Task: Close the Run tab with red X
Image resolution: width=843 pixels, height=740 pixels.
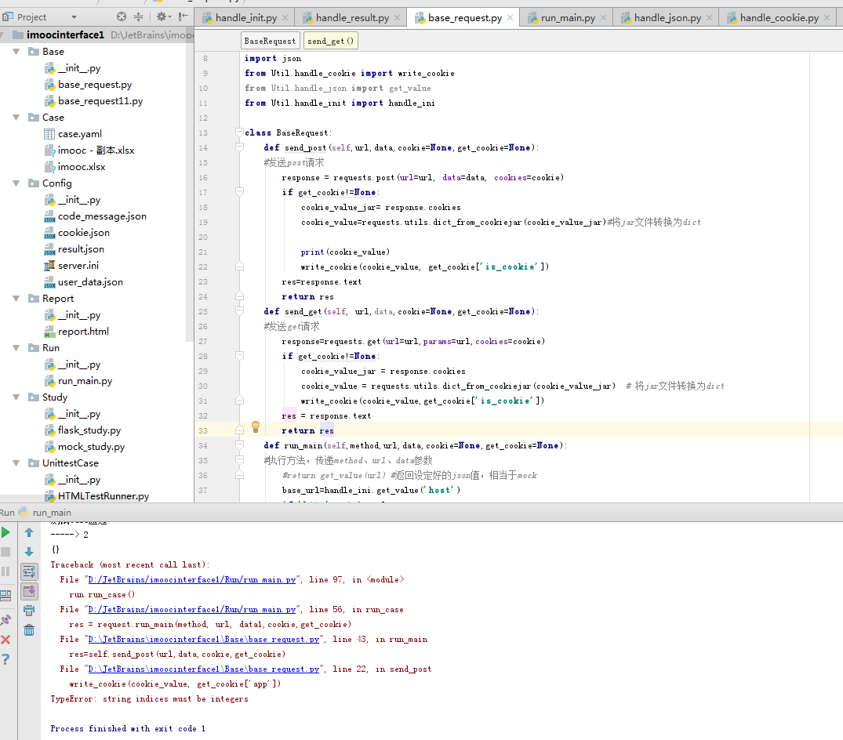Action: pos(6,640)
